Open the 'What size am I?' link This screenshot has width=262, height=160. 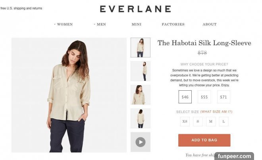(x=216, y=112)
